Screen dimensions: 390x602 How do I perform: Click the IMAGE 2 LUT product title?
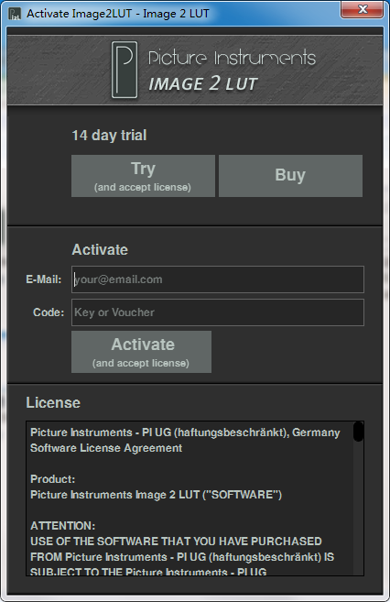click(x=202, y=83)
